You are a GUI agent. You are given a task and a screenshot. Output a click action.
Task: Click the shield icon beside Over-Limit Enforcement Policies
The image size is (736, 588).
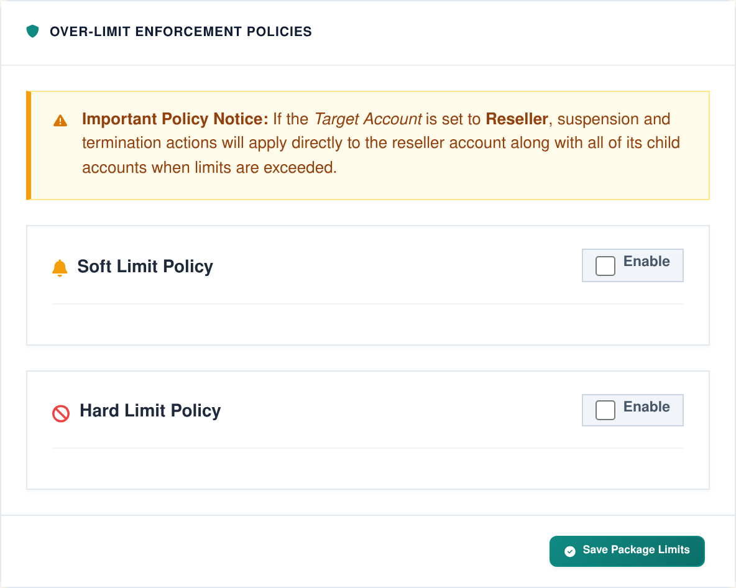32,32
